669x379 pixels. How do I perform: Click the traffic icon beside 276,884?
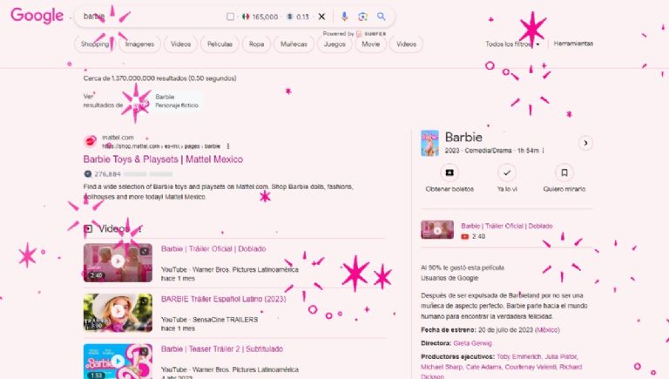point(88,174)
